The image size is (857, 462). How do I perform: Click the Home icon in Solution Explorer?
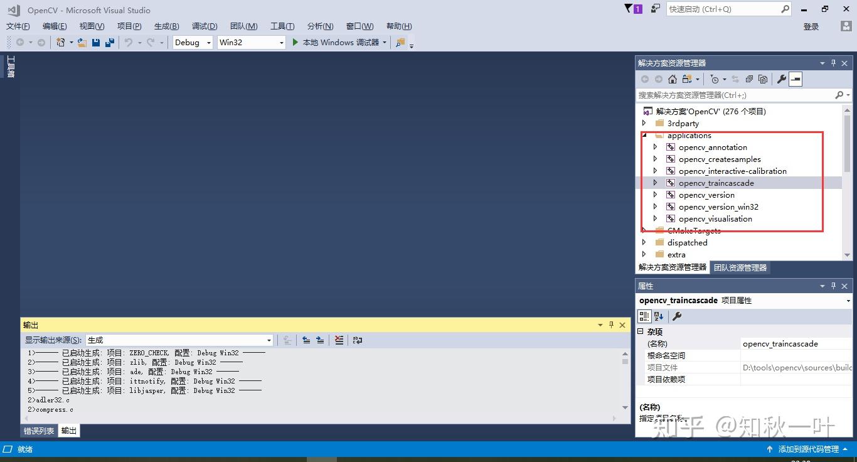click(673, 79)
